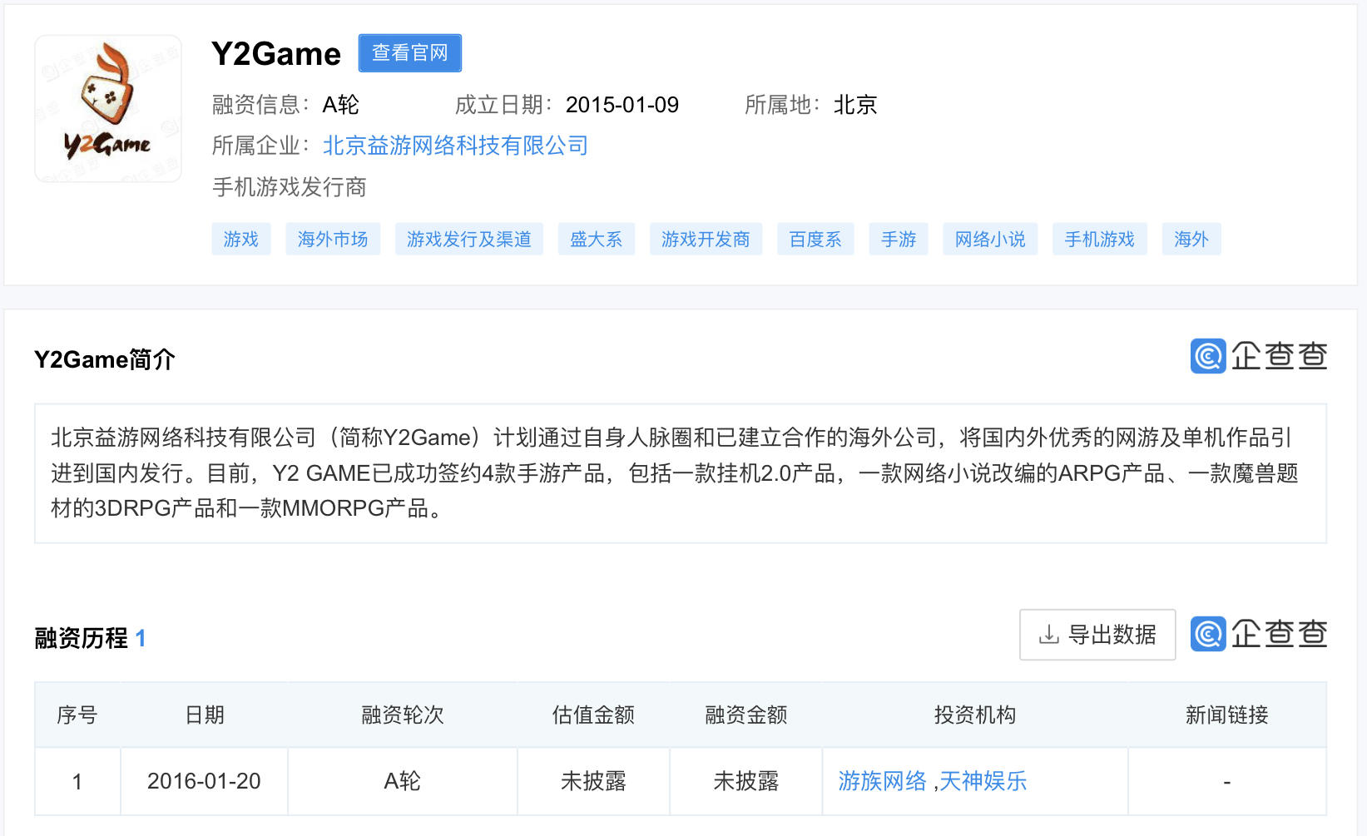This screenshot has width=1367, height=836.
Task: Click the 融资轮次 column header
Action: point(403,715)
